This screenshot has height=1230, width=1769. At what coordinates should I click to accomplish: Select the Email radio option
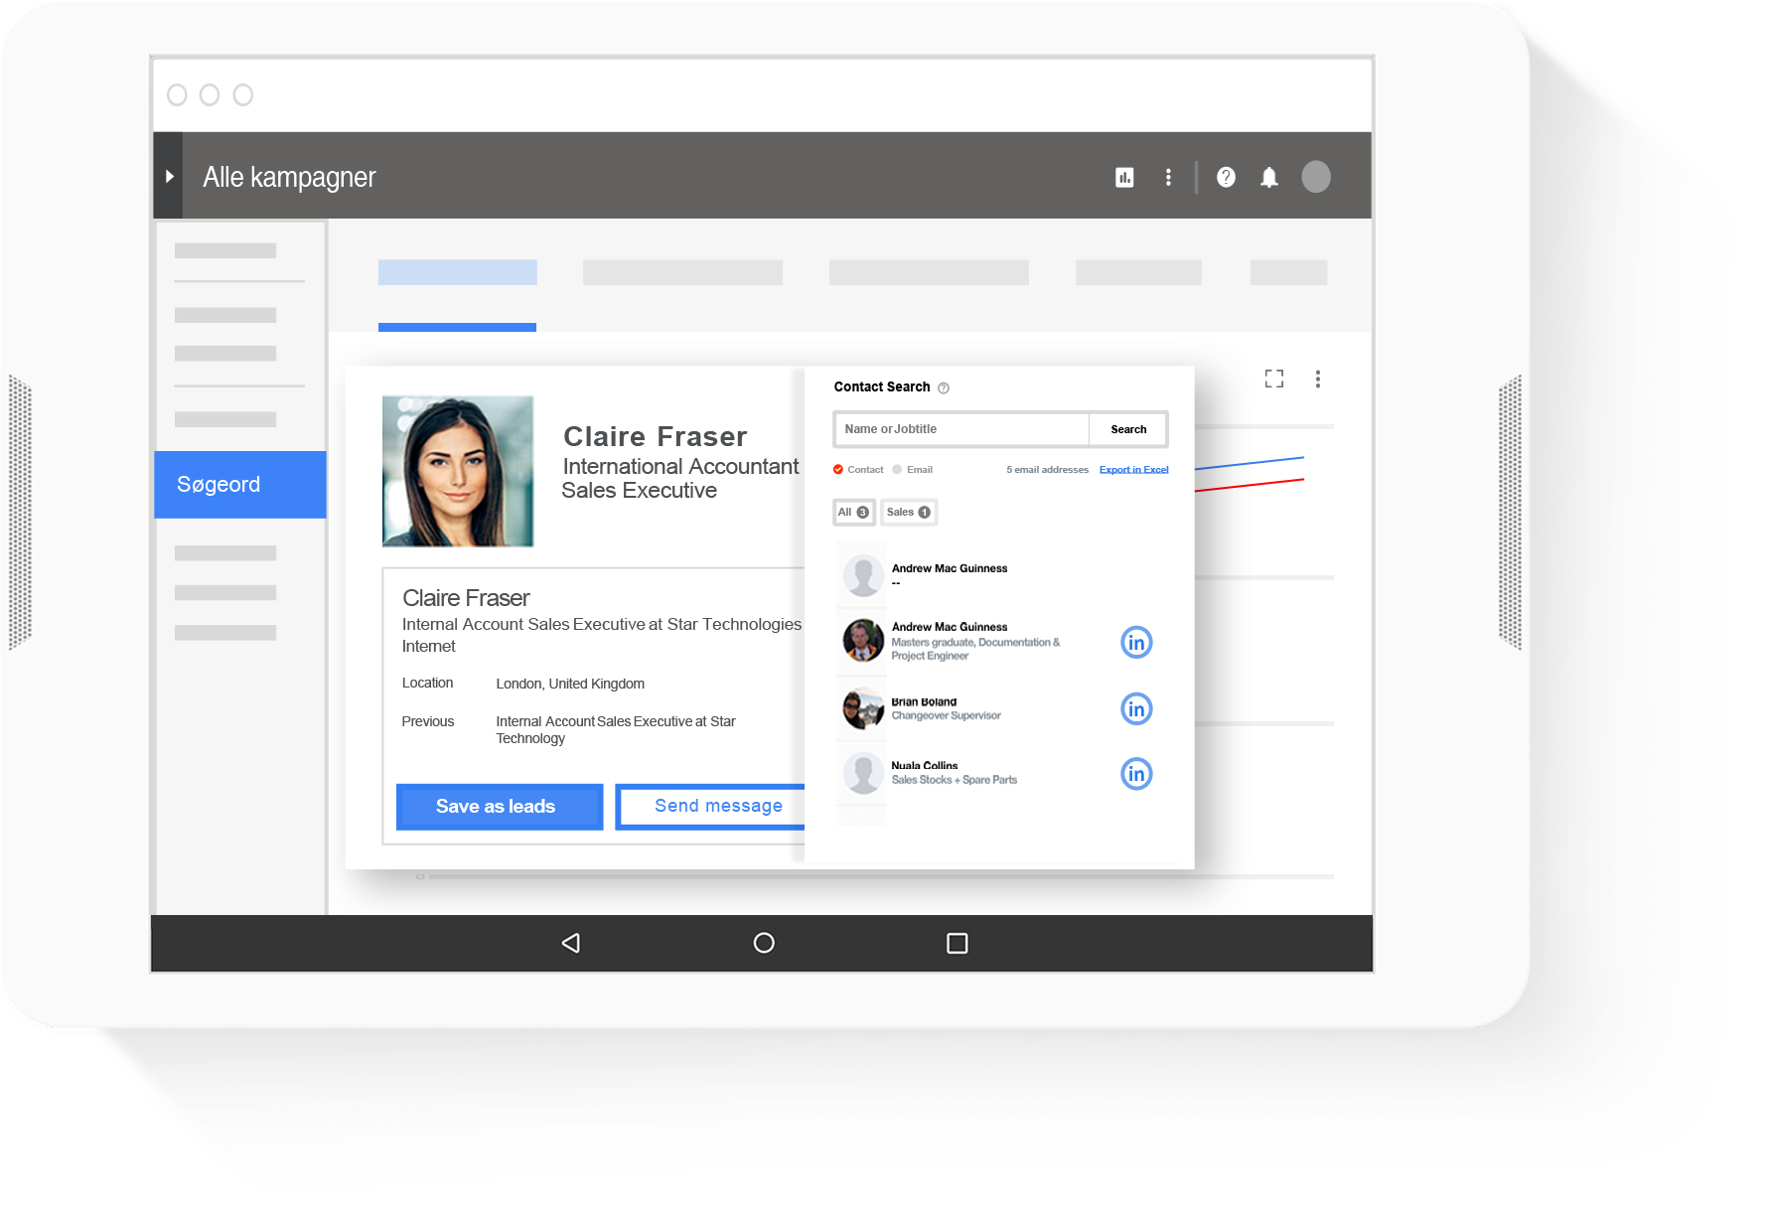pyautogui.click(x=897, y=470)
